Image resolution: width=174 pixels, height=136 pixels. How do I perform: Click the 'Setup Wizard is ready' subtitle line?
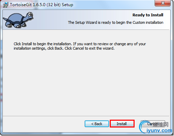coord(116,22)
